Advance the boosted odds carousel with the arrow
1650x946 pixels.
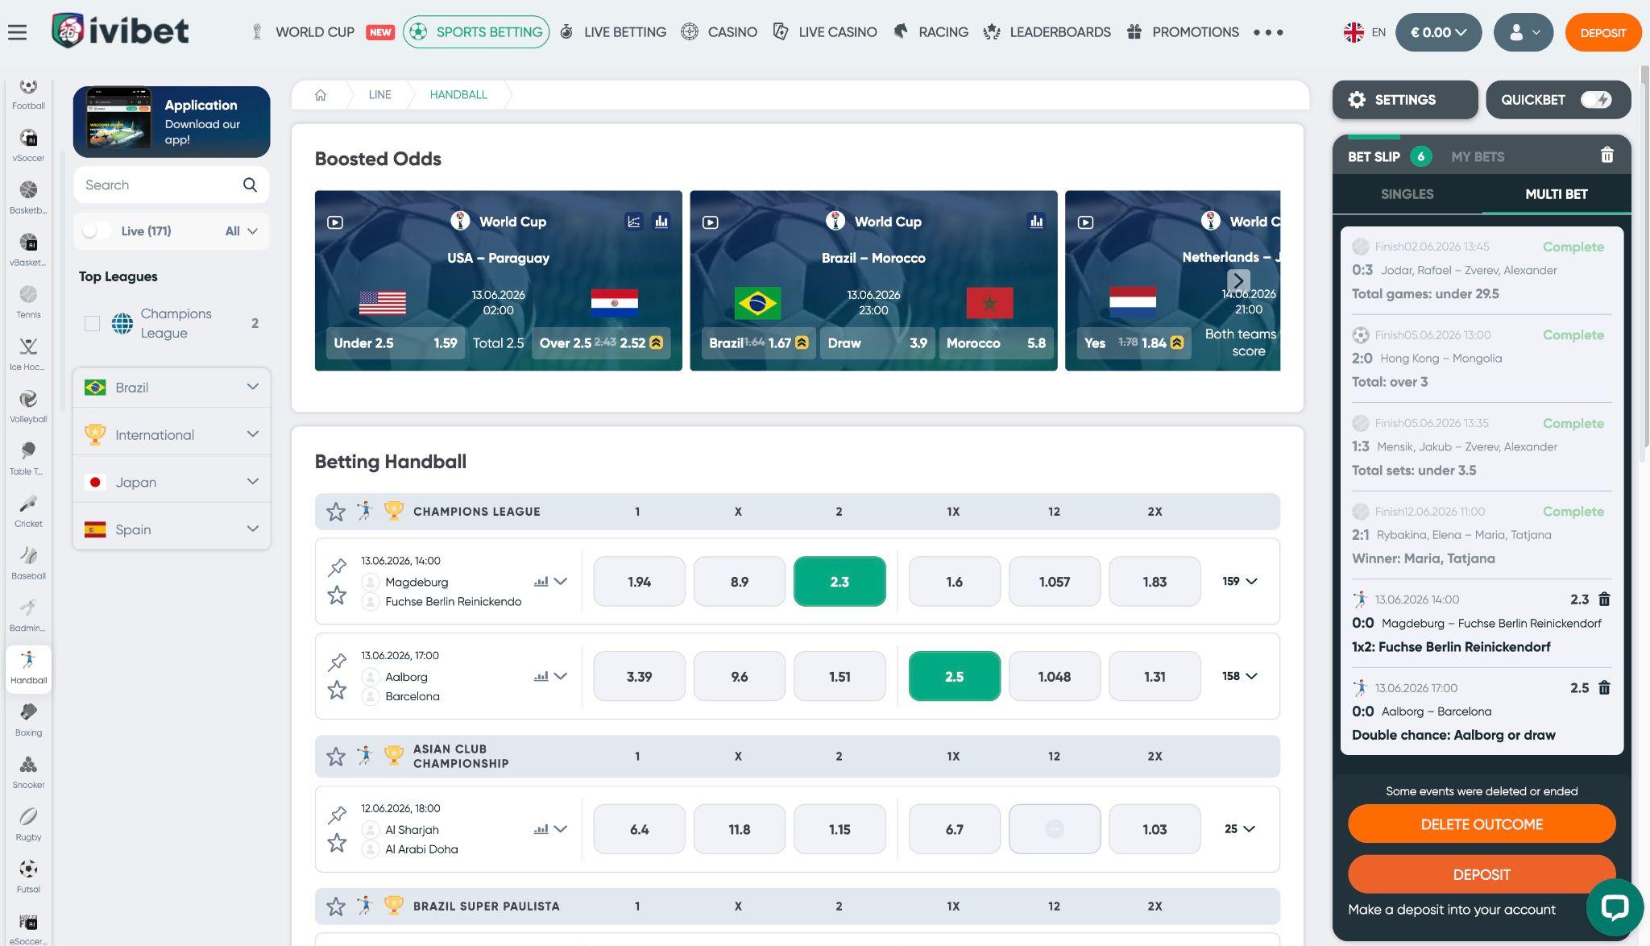click(1238, 280)
